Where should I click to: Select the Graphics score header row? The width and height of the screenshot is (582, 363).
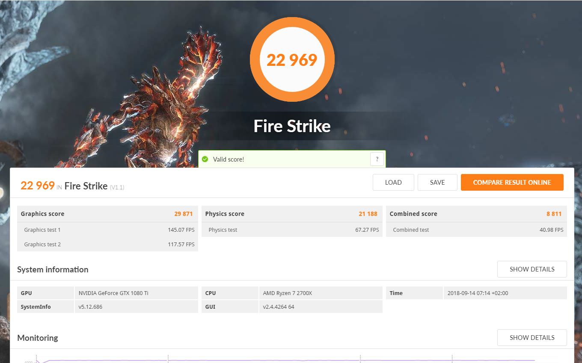point(107,214)
